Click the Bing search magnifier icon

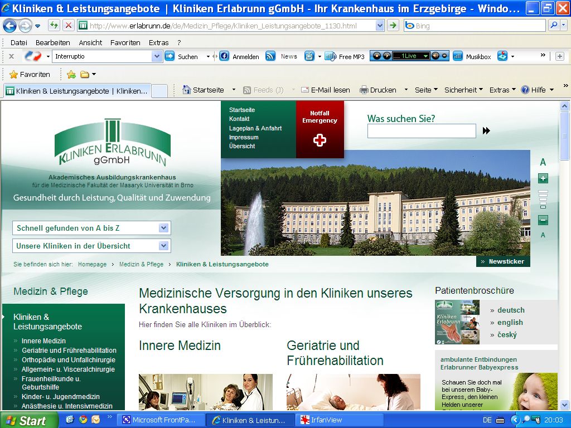(x=554, y=26)
